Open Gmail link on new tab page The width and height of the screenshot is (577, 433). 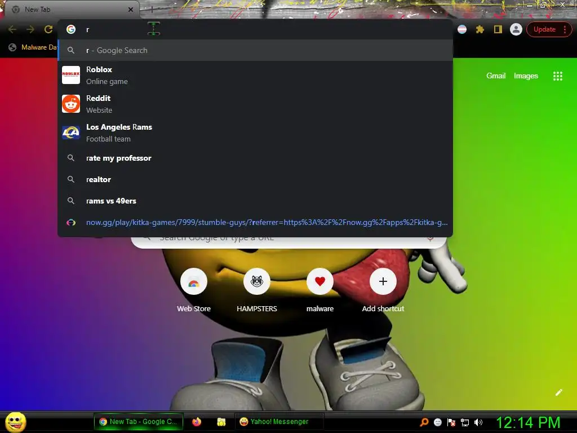(x=496, y=76)
